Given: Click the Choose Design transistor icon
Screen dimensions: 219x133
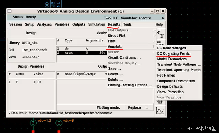Looking at the screenshot, I should click(x=160, y=34).
